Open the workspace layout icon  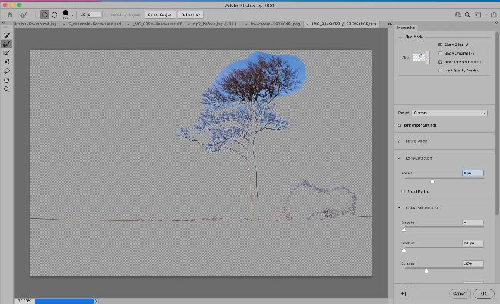478,15
